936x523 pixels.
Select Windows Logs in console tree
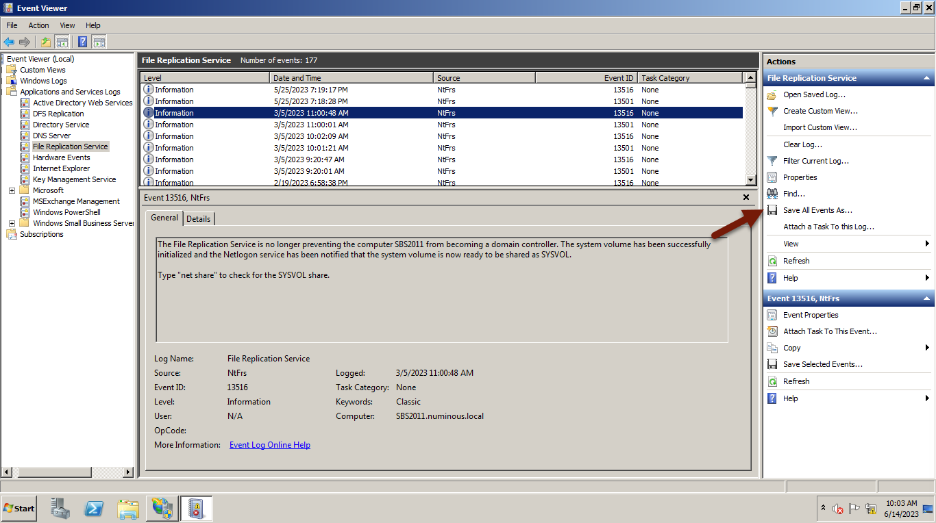click(43, 81)
